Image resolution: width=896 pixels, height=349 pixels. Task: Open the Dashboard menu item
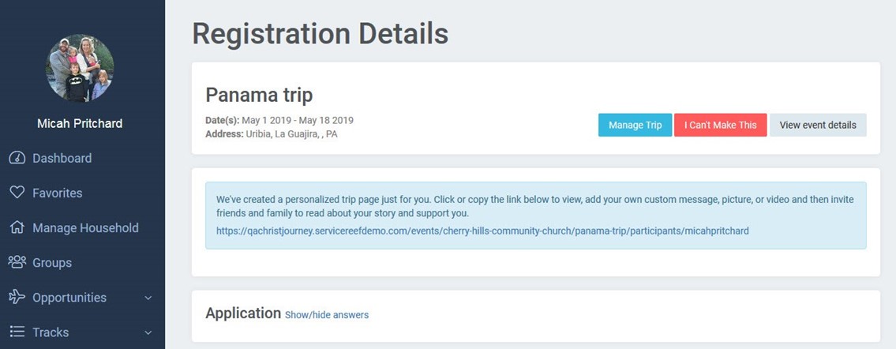click(x=62, y=158)
